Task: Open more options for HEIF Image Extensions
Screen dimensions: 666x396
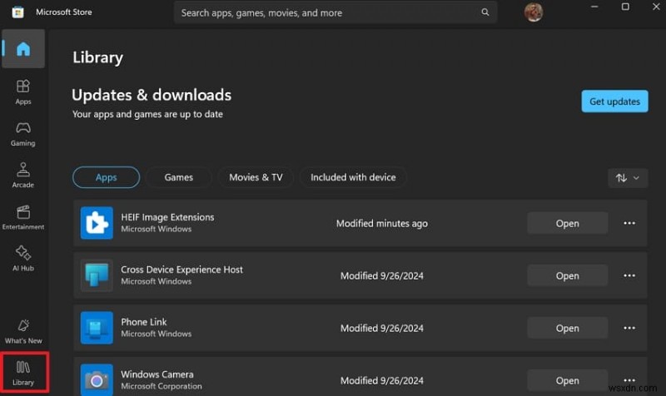Action: 629,223
